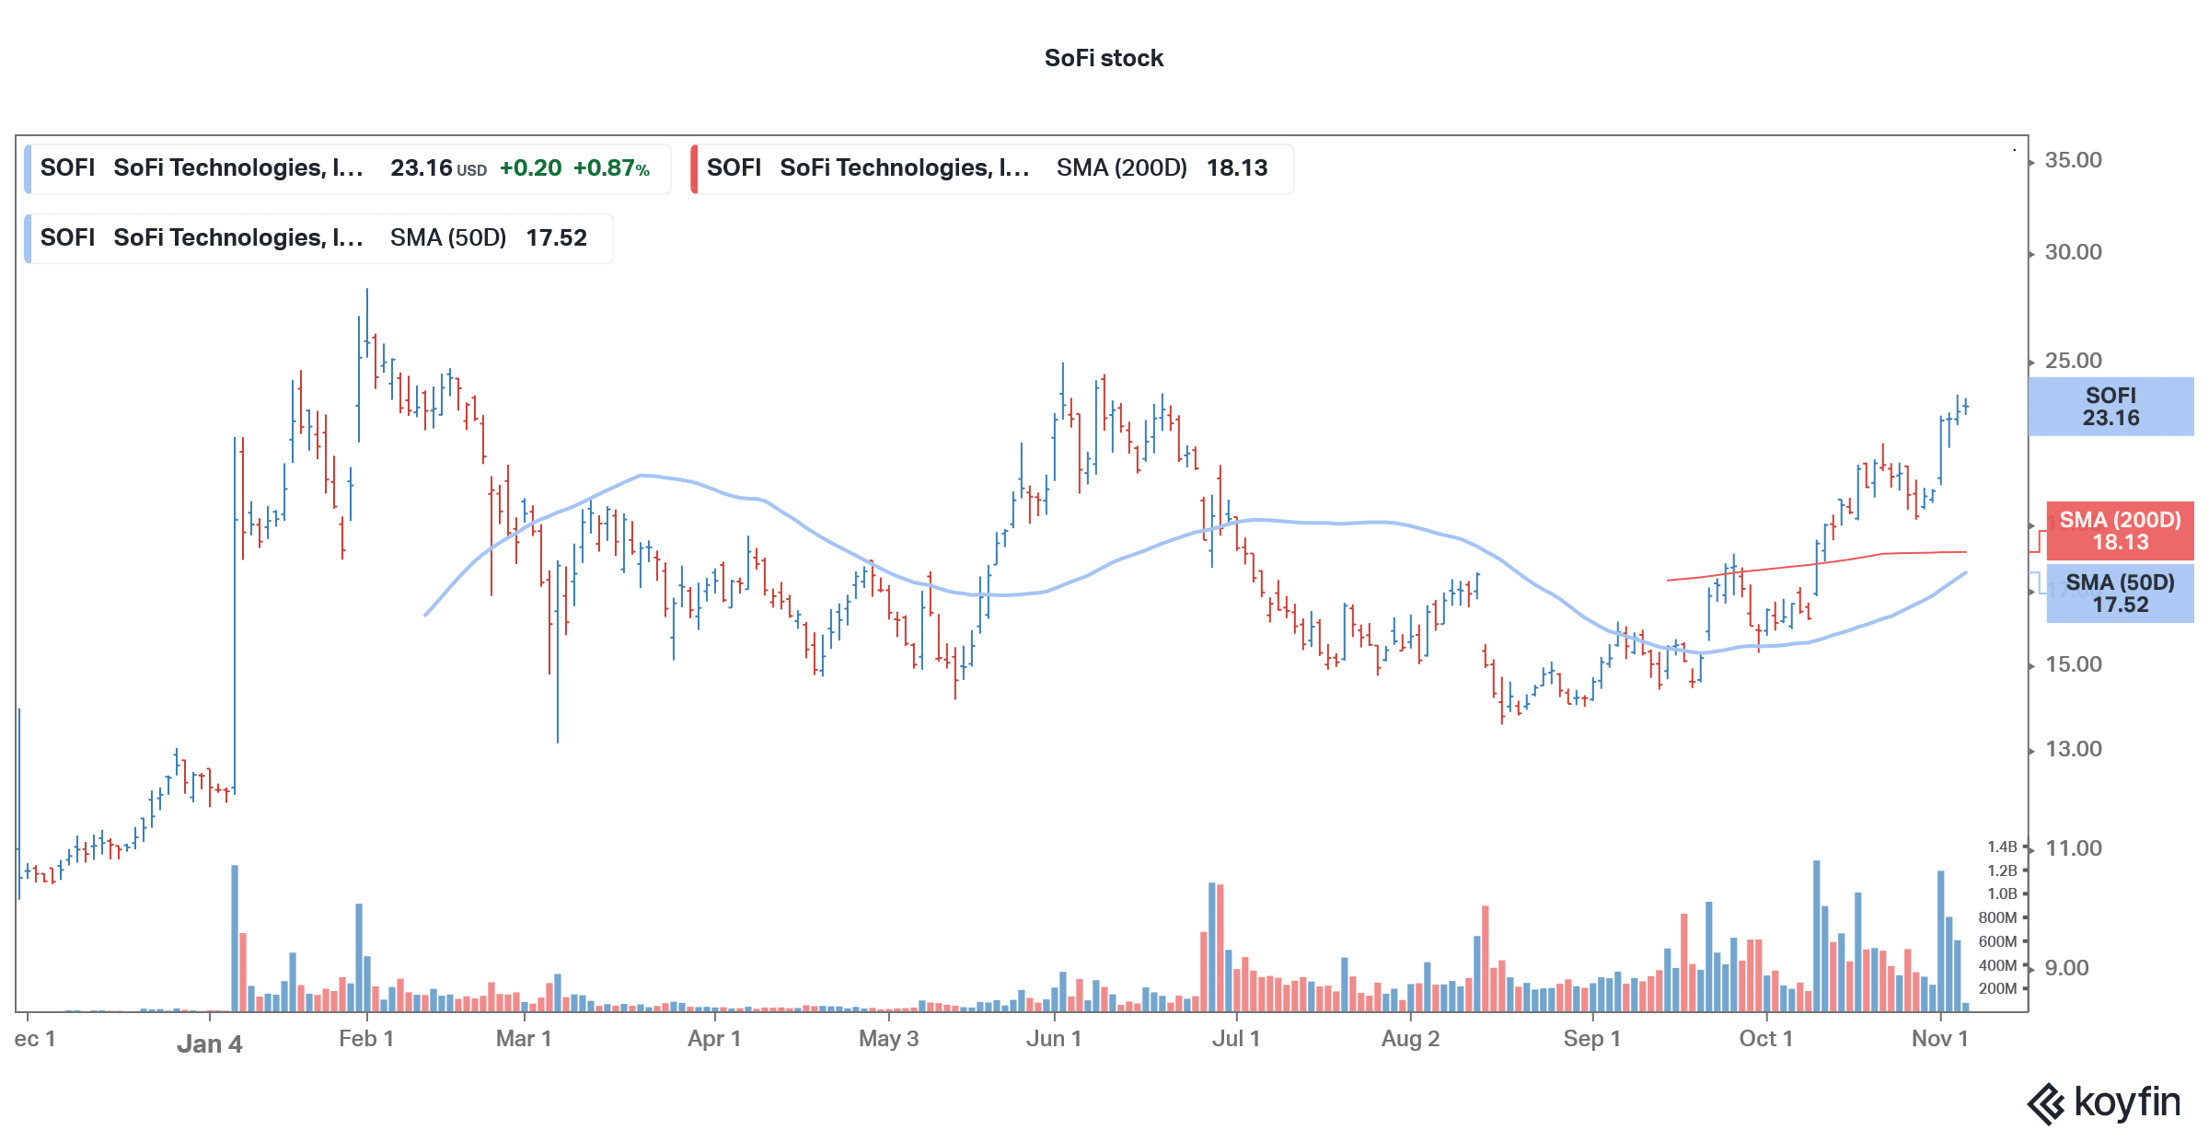Click the Feb 1 date label

point(366,1039)
